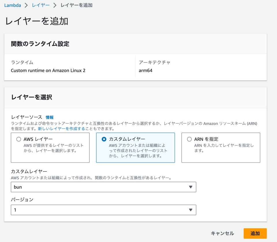Click the chevron after the Lambda breadcrumb
Viewport: 277px width, 242px height.
(26, 5)
